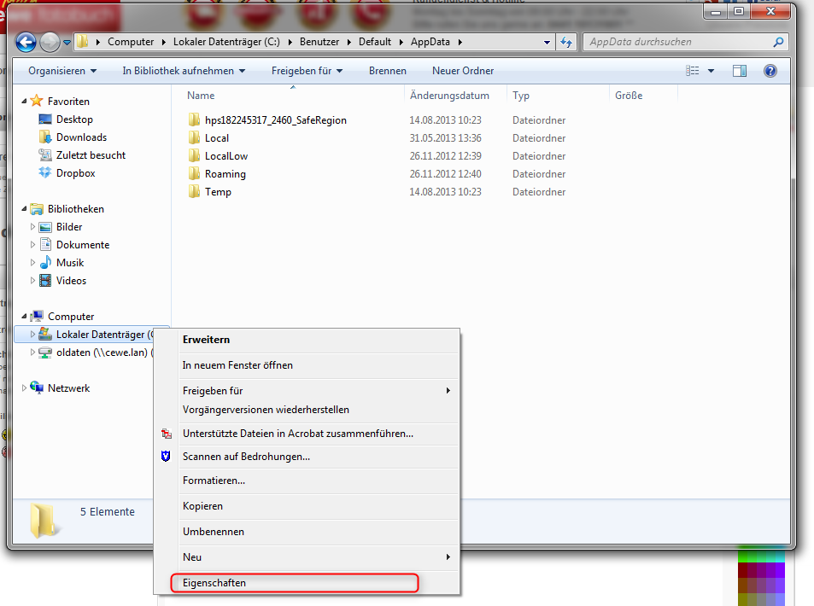This screenshot has width=814, height=606.
Task: Toggle the preview pane icon
Action: pyautogui.click(x=740, y=71)
